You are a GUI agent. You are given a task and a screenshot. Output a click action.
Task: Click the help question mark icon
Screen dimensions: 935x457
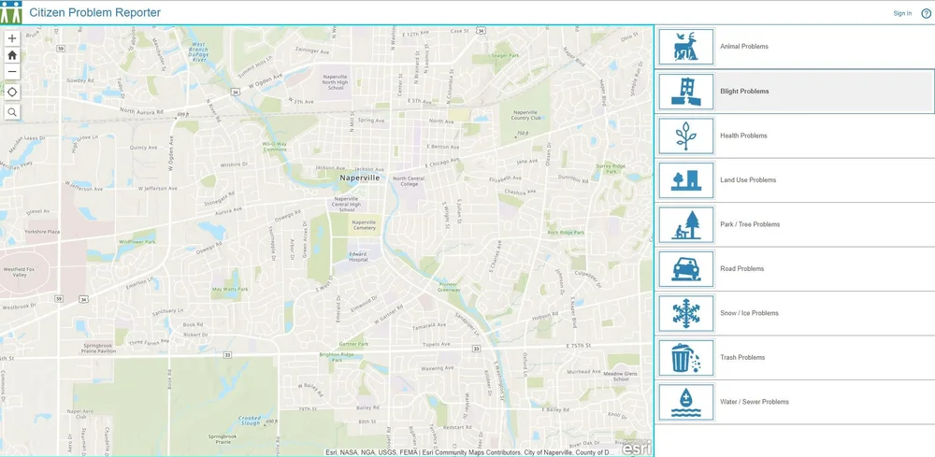tap(926, 13)
